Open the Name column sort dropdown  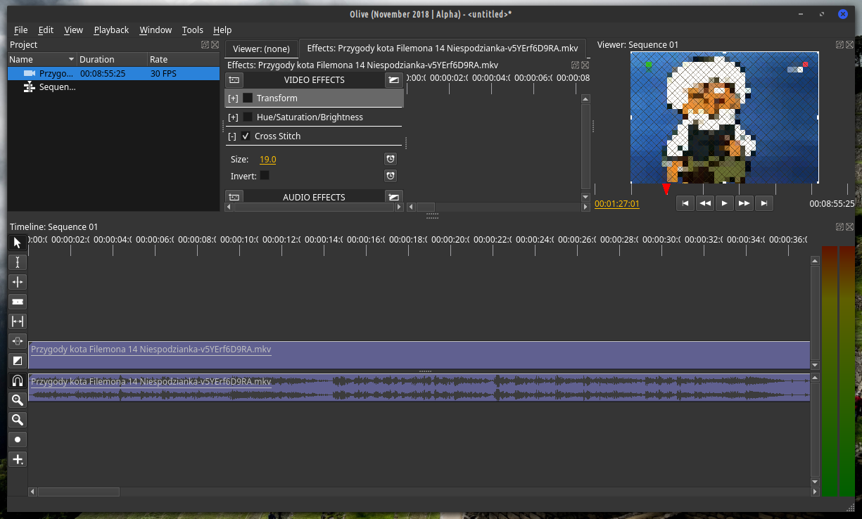point(71,60)
